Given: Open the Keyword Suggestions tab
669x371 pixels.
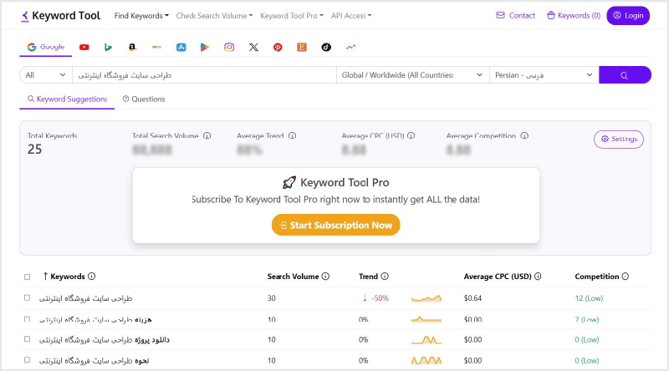Looking at the screenshot, I should pyautogui.click(x=67, y=99).
